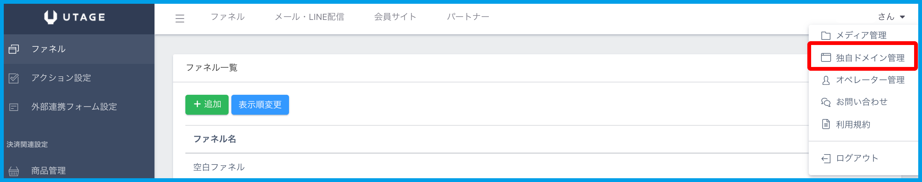Click the 外部連携フォーム設定 form icon
922x182 pixels.
click(x=14, y=107)
